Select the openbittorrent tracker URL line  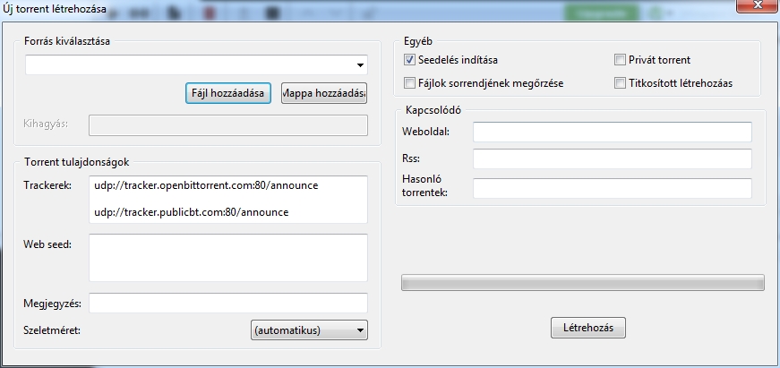coord(206,185)
